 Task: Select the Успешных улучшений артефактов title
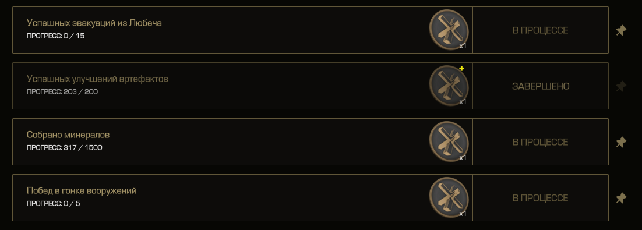pos(97,79)
